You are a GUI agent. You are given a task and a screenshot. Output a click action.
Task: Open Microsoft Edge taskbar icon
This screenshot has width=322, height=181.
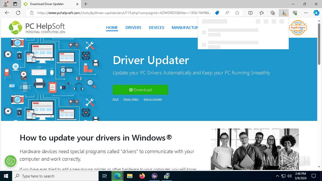pos(117,176)
